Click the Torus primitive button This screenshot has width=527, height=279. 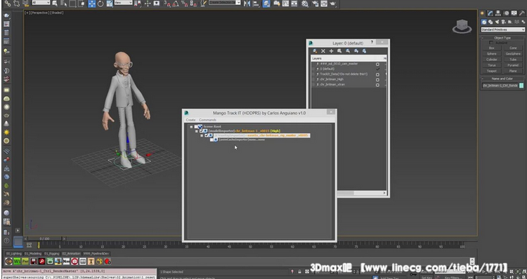491,65
